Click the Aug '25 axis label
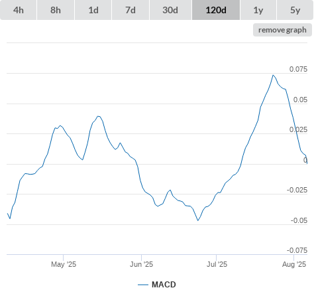The height and width of the screenshot is (302, 314). tap(294, 264)
